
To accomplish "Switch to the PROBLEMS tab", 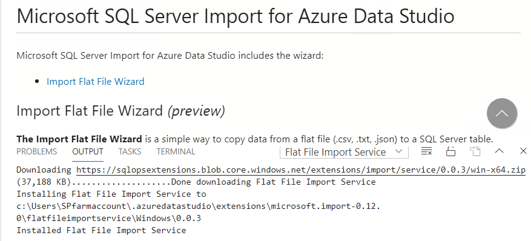I will [36, 151].
